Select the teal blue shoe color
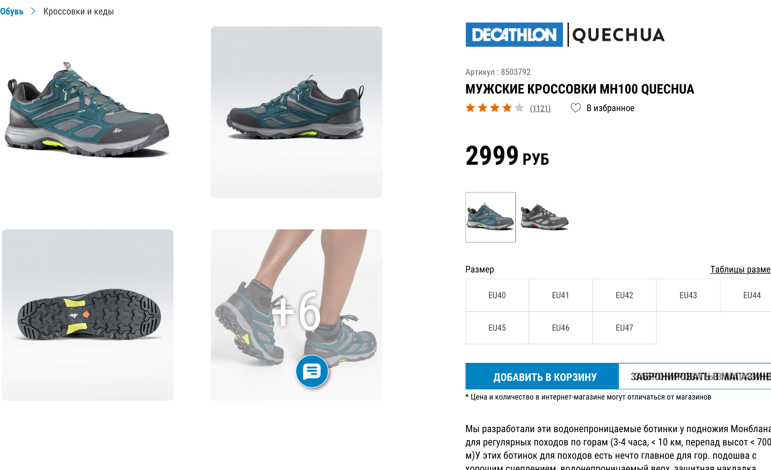Screen dimensions: 771x470 (491, 217)
